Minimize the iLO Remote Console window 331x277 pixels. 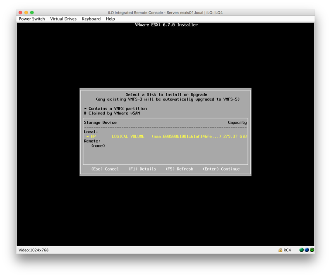click(26, 12)
